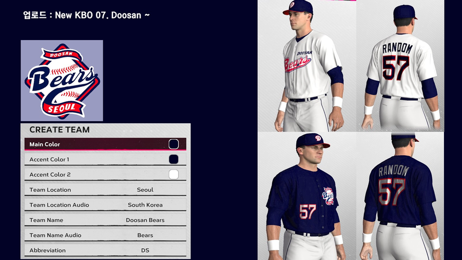Screen dimensions: 462x260
Task: Click the Doosan Bears Seoul logo image
Action: (x=62, y=81)
